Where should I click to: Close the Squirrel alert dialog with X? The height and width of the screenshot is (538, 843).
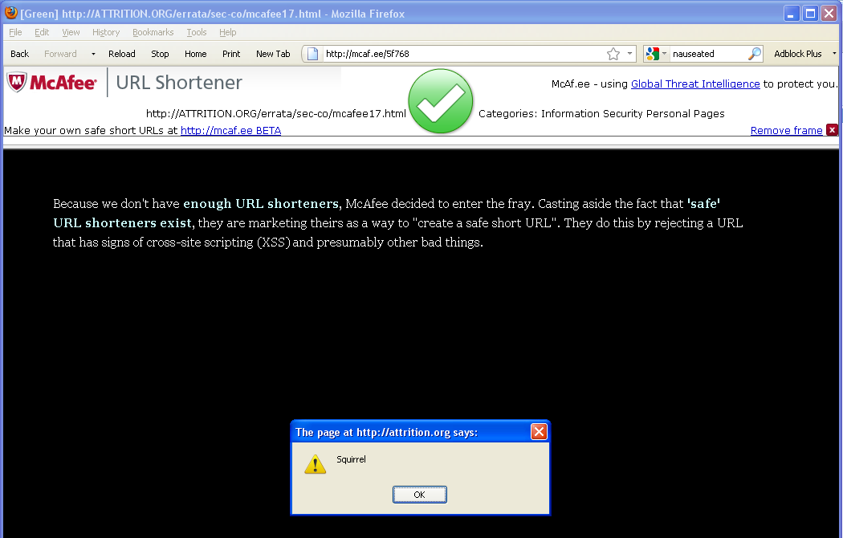click(539, 432)
